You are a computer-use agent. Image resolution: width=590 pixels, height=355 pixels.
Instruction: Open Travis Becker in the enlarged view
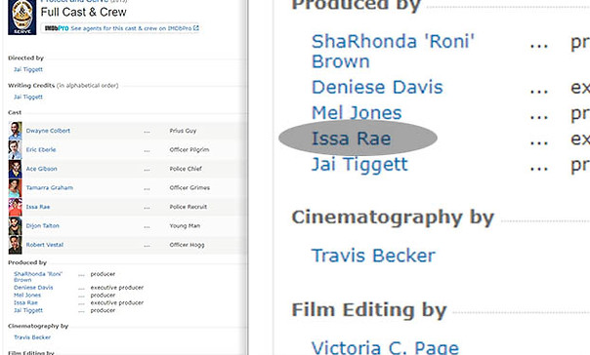pos(373,256)
